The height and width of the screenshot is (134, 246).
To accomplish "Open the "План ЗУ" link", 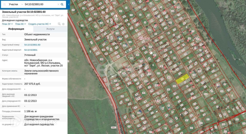I will pyautogui.click(x=7, y=24).
